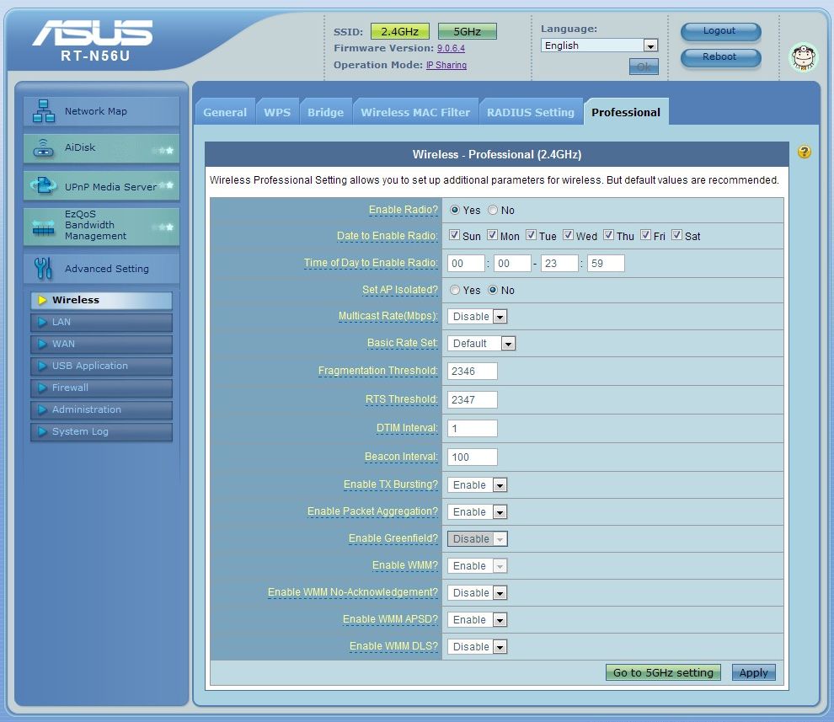Viewport: 834px width, 722px height.
Task: Select No for Enable Radio
Action: 493,210
